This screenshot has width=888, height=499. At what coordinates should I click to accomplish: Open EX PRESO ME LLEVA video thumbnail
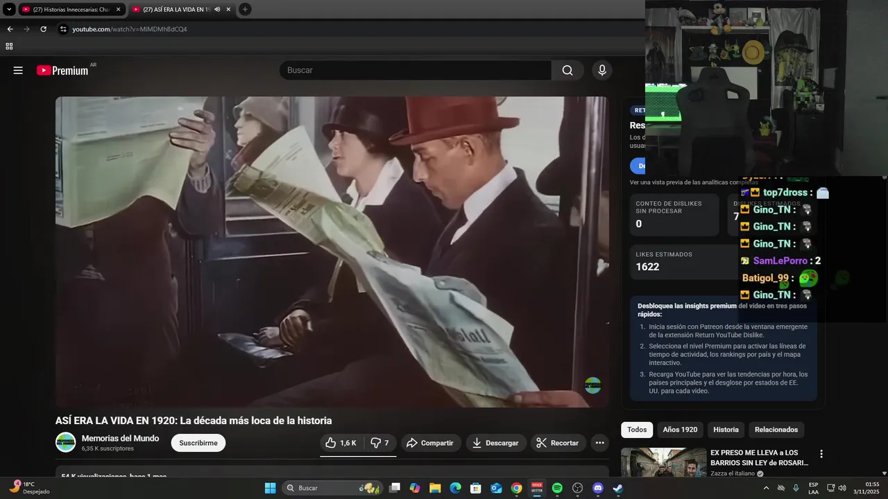pyautogui.click(x=663, y=463)
